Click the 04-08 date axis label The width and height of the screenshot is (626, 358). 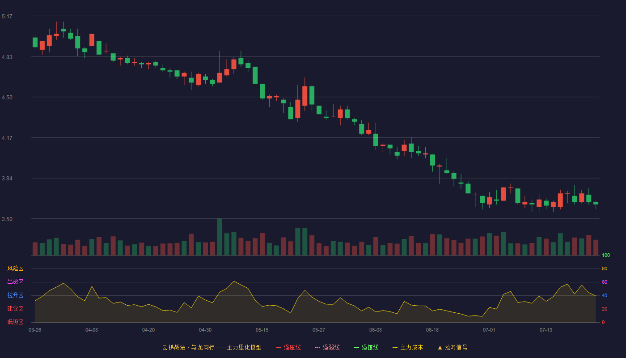point(92,330)
